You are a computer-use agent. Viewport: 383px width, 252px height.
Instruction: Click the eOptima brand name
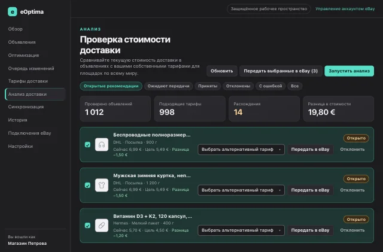(32, 12)
